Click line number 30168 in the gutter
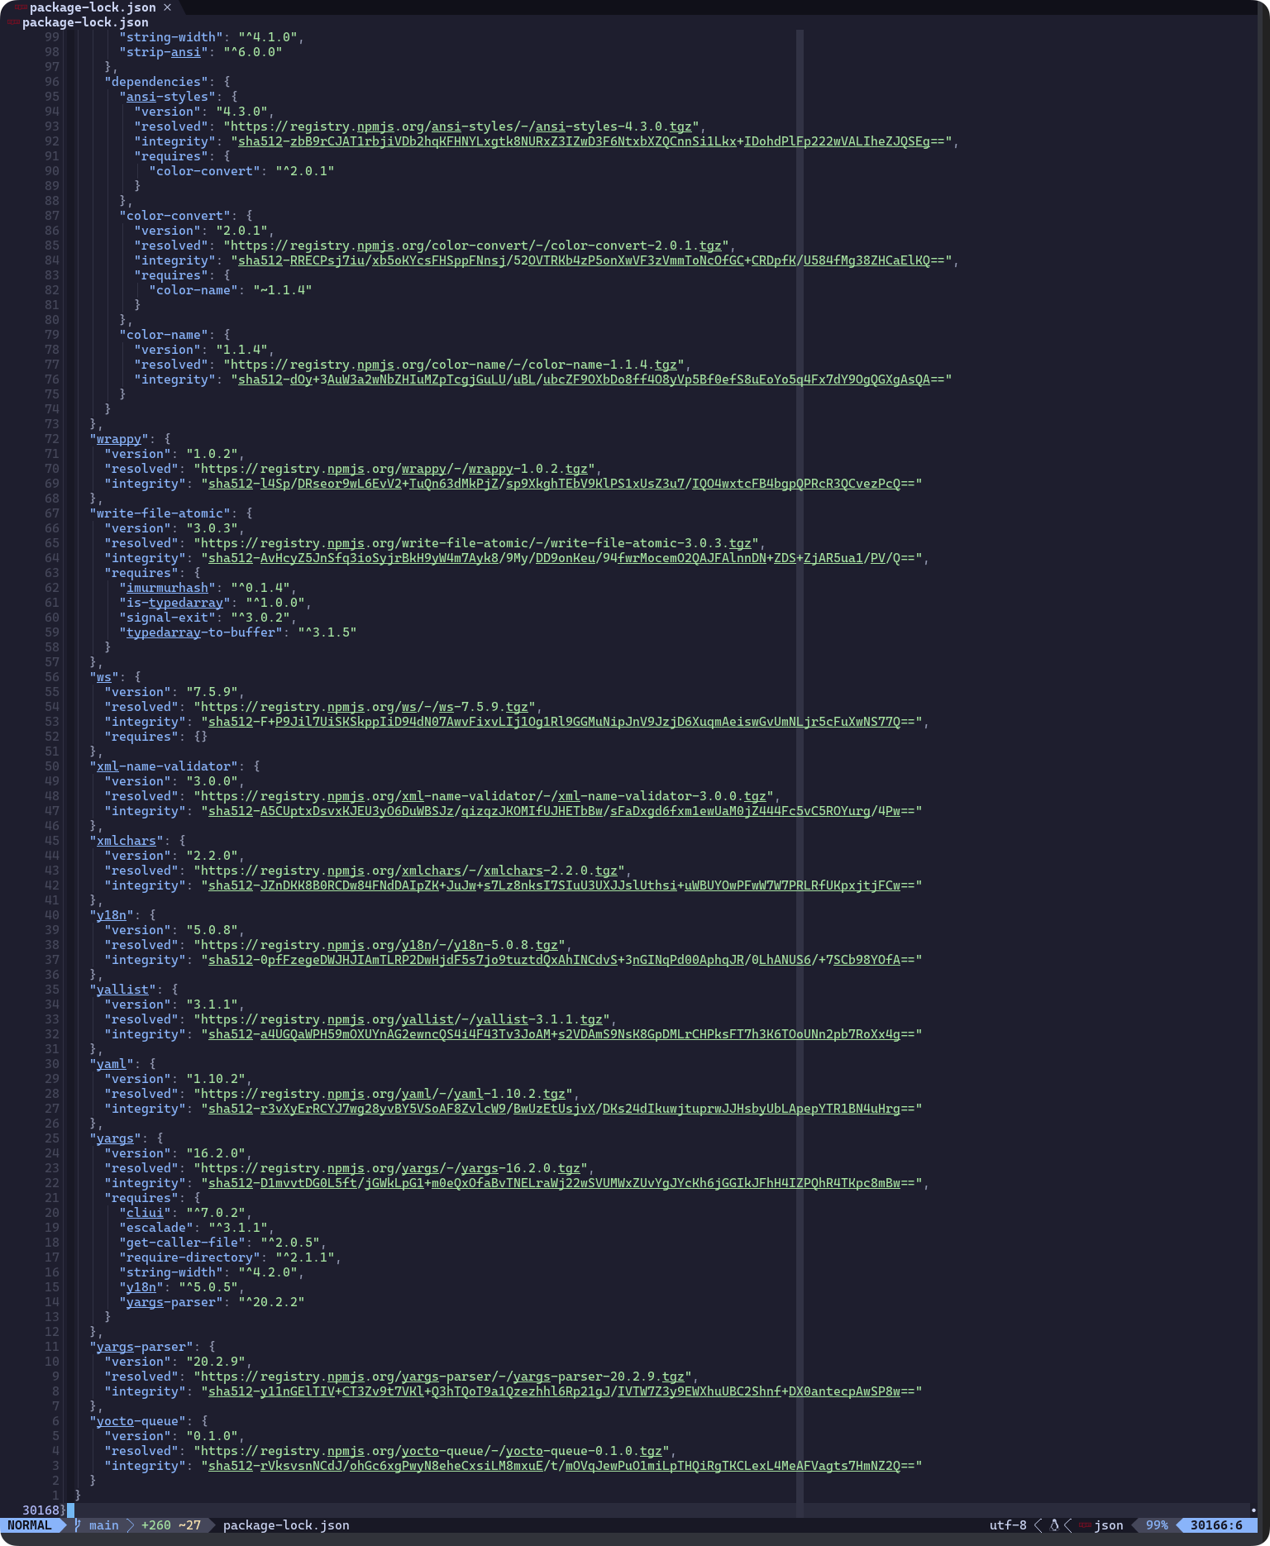The height and width of the screenshot is (1546, 1270). (41, 1510)
